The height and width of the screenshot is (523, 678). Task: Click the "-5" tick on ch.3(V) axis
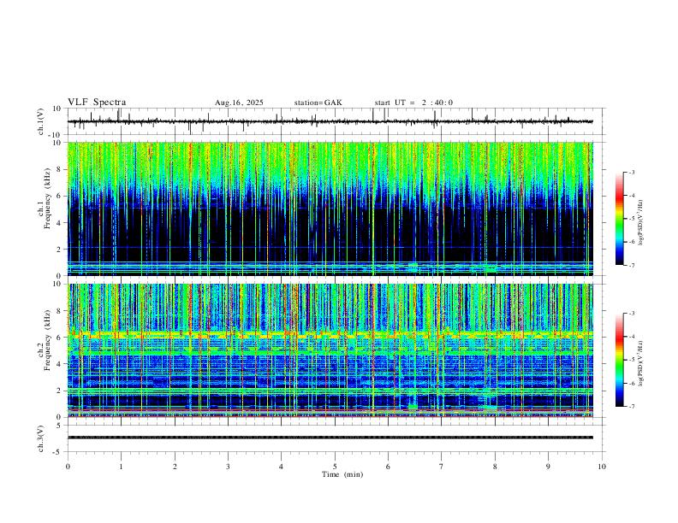click(x=57, y=452)
